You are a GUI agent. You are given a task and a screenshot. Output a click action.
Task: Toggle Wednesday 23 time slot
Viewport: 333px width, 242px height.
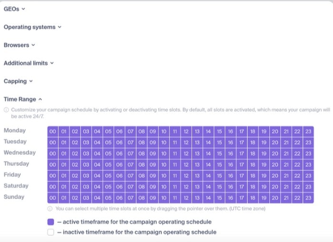click(308, 153)
